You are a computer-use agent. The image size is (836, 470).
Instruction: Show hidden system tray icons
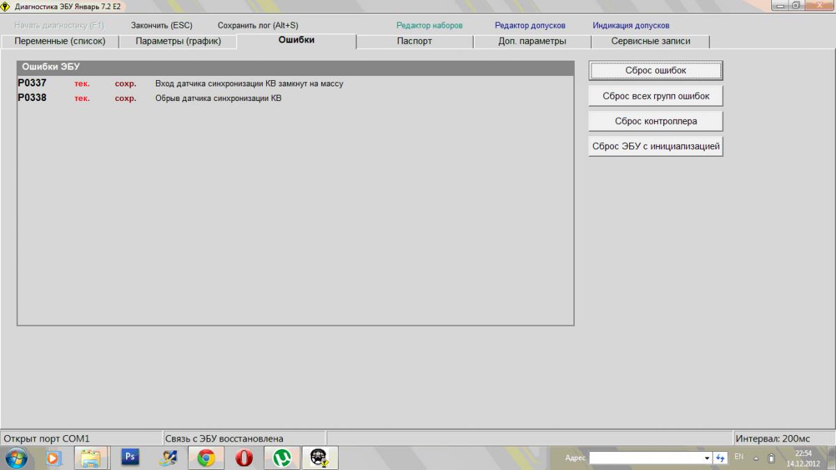757,457
